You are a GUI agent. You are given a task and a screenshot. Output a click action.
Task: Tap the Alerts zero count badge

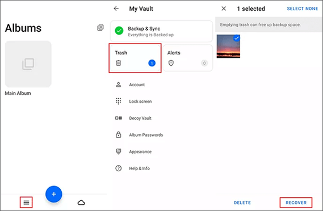(x=204, y=63)
